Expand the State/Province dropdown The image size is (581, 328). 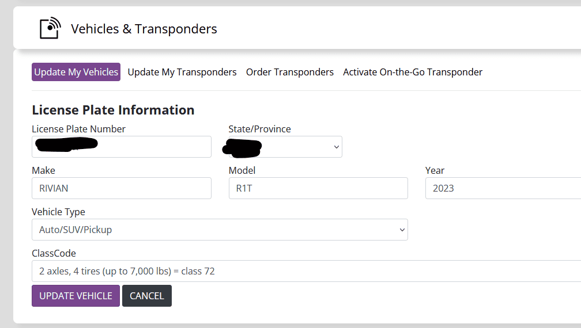coord(285,147)
